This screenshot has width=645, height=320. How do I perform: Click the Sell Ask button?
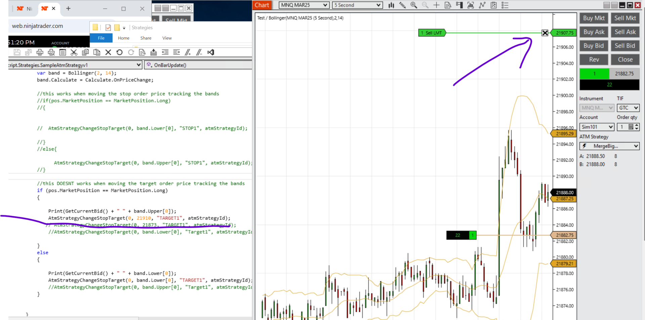(625, 32)
